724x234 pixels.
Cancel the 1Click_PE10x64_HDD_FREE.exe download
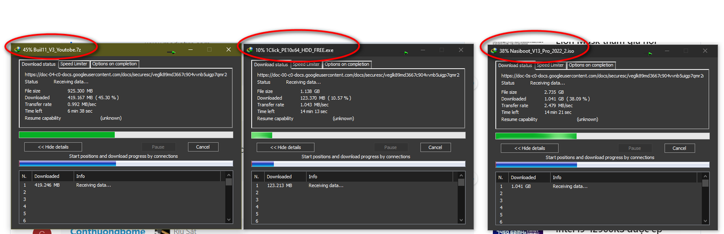[x=436, y=148]
